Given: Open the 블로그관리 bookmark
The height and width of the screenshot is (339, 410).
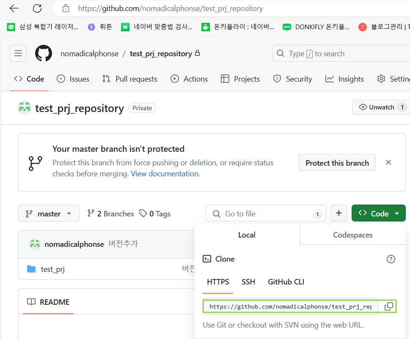Looking at the screenshot, I should [x=384, y=27].
